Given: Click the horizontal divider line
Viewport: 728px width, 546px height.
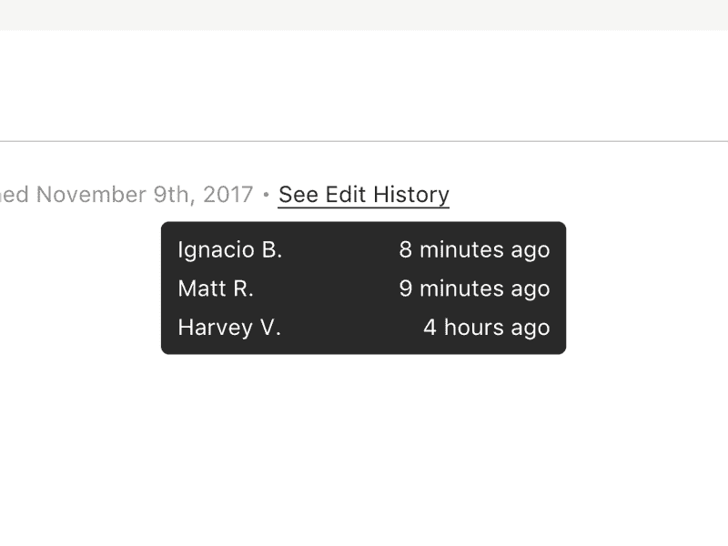Looking at the screenshot, I should (364, 141).
